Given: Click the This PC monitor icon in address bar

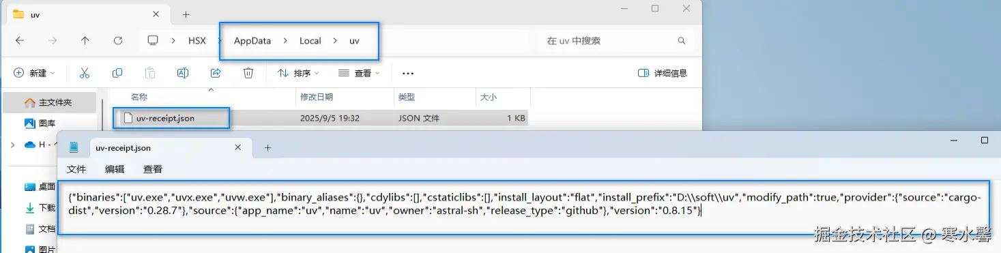Looking at the screenshot, I should [x=153, y=41].
